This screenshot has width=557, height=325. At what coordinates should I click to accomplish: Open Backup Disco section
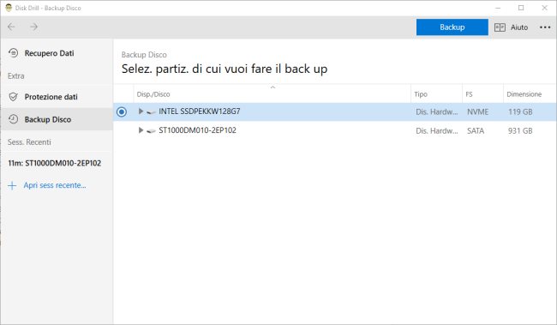[48, 119]
